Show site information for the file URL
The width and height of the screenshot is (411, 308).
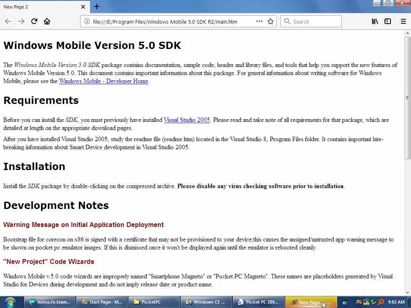point(87,22)
